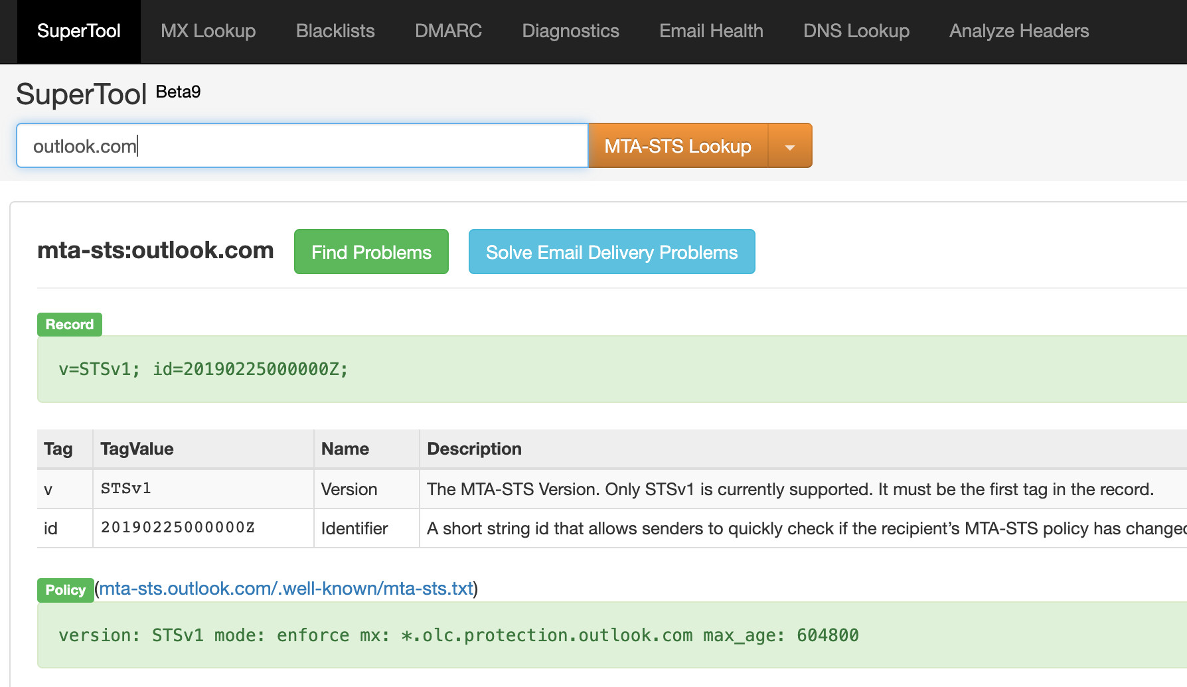The width and height of the screenshot is (1187, 687).
Task: Click the domain input field with outlook.com
Action: coord(302,145)
